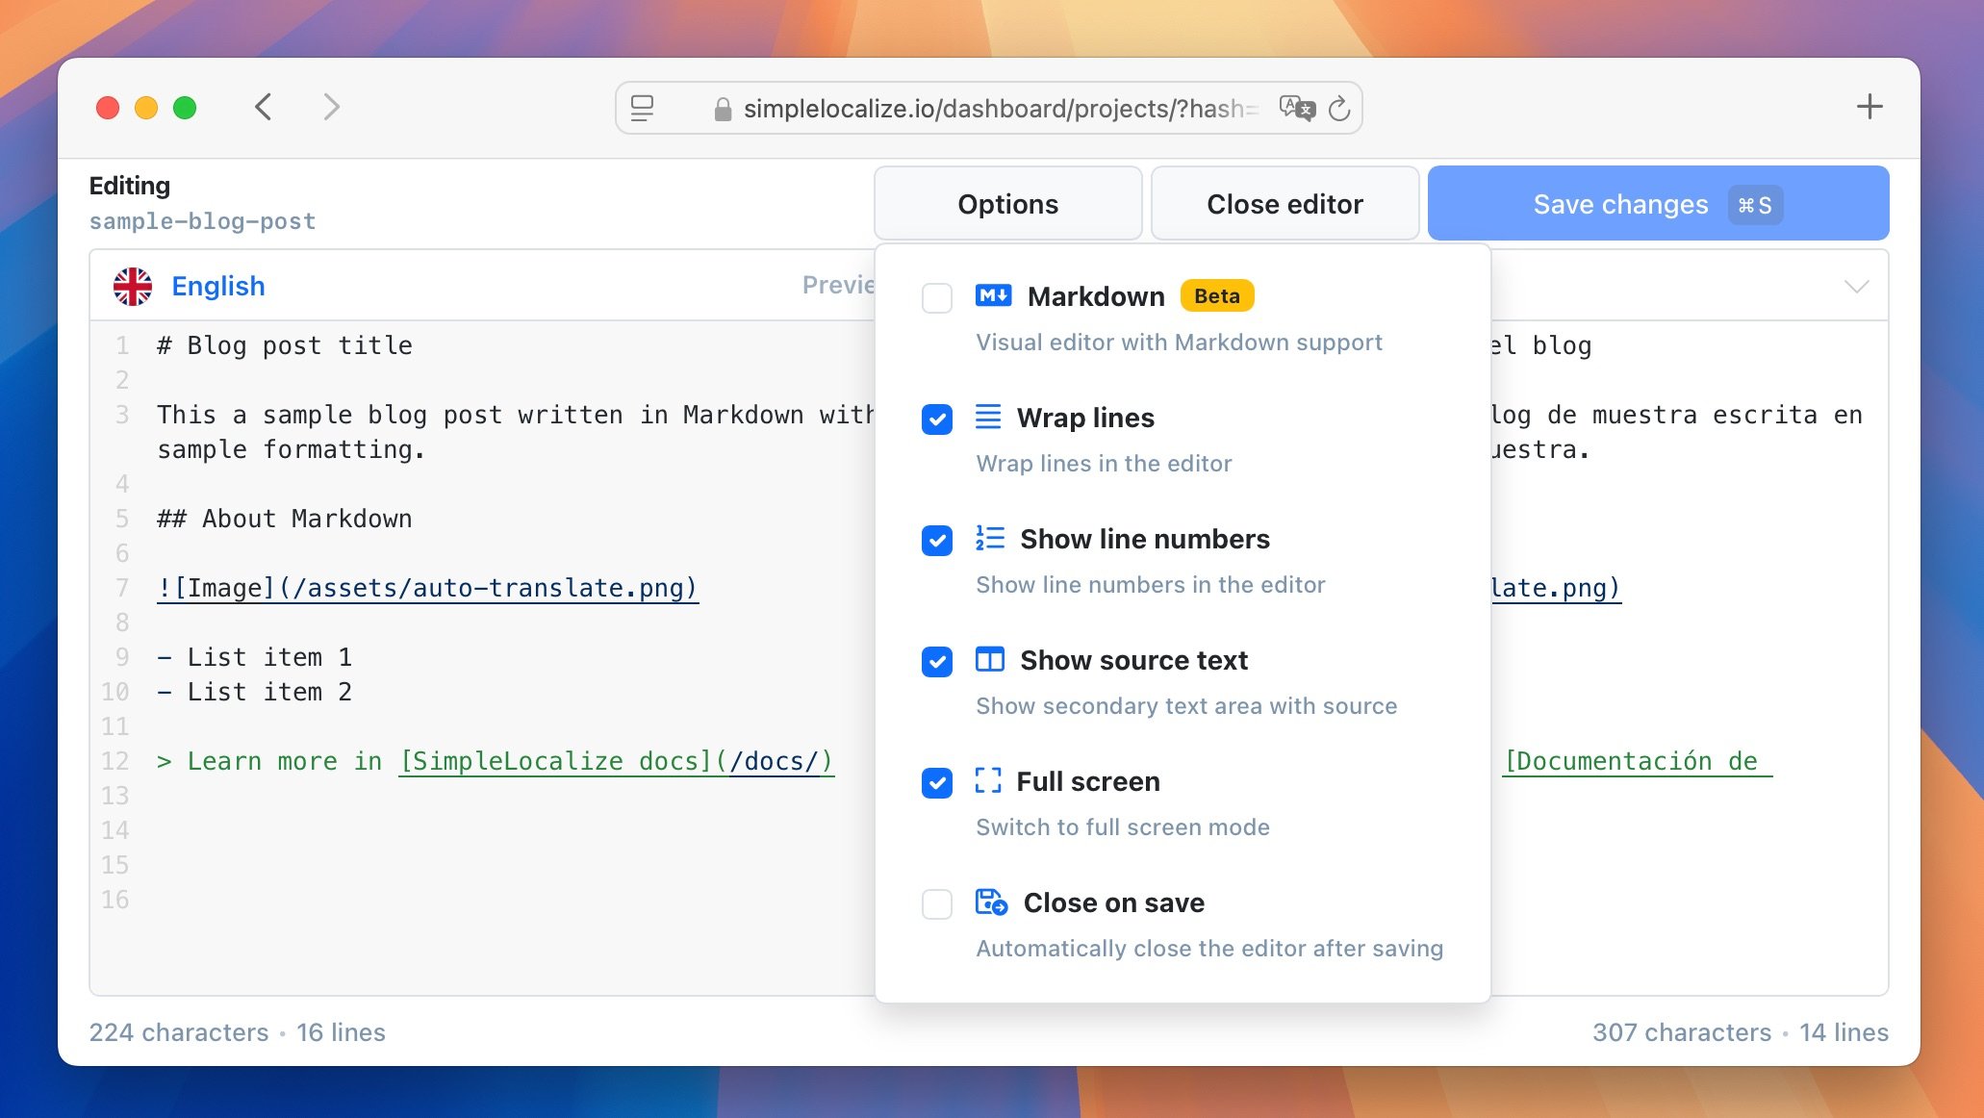Uncheck Show line numbers checkbox
This screenshot has height=1118, width=1984.
(x=937, y=540)
